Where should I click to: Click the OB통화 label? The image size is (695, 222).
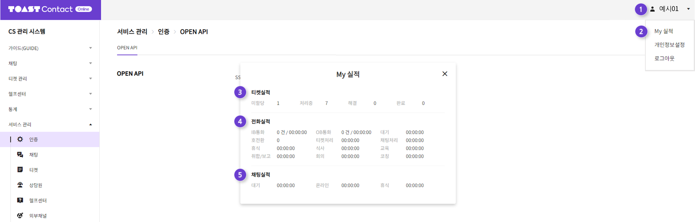pos(323,132)
